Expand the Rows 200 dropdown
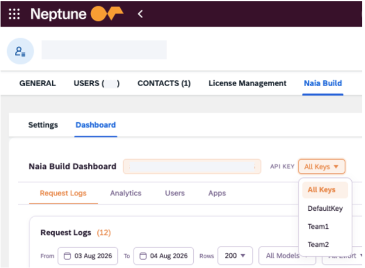 (235, 256)
